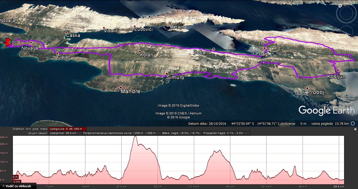The image size is (358, 189).
Task: Click the streaming status ring in status bar
Action: [353, 123]
